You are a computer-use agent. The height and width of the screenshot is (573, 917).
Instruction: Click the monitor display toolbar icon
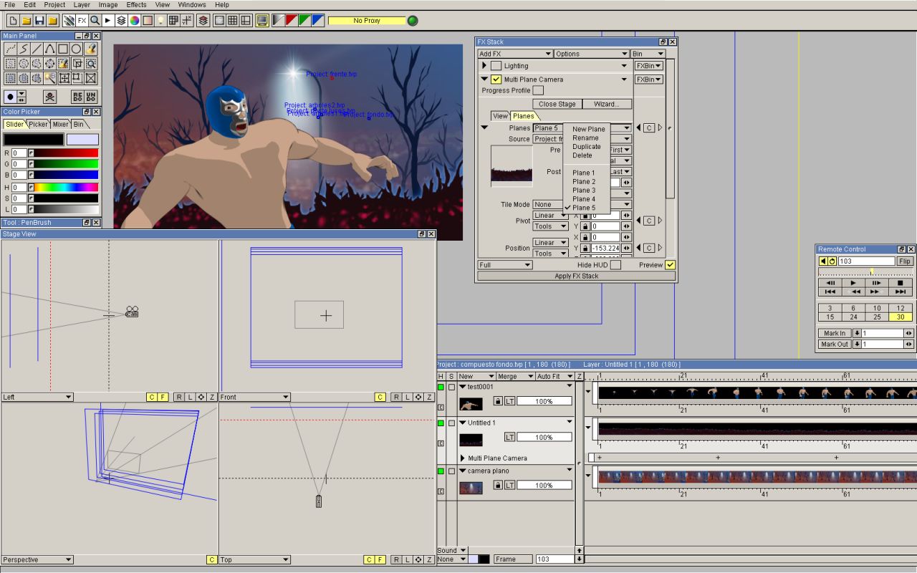(x=262, y=20)
